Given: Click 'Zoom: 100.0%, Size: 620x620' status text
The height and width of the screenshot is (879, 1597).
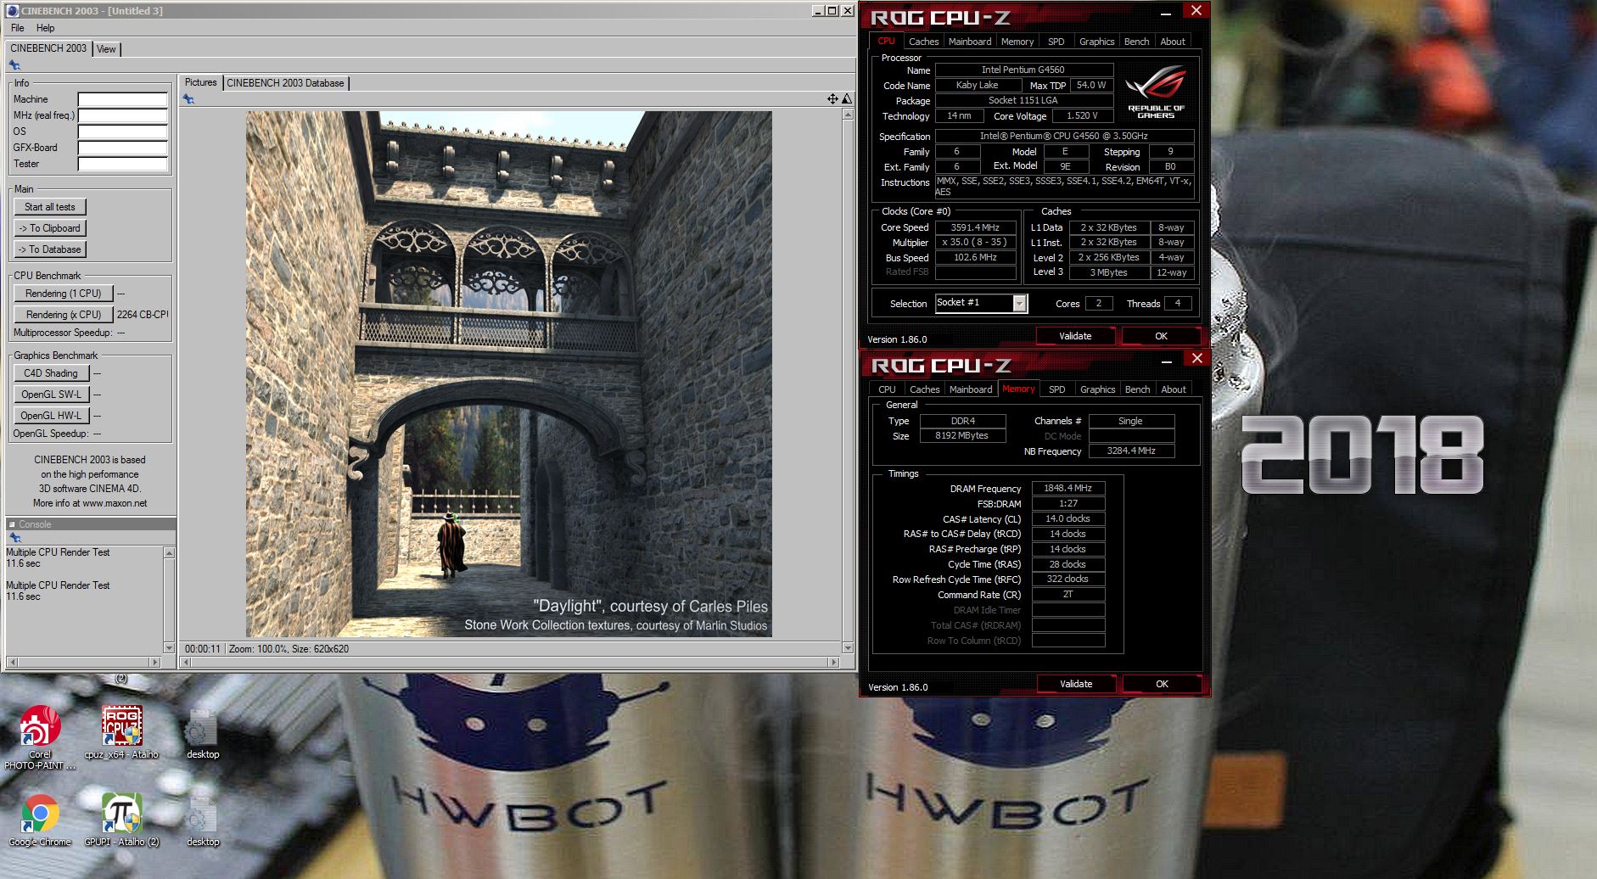Looking at the screenshot, I should [x=289, y=649].
